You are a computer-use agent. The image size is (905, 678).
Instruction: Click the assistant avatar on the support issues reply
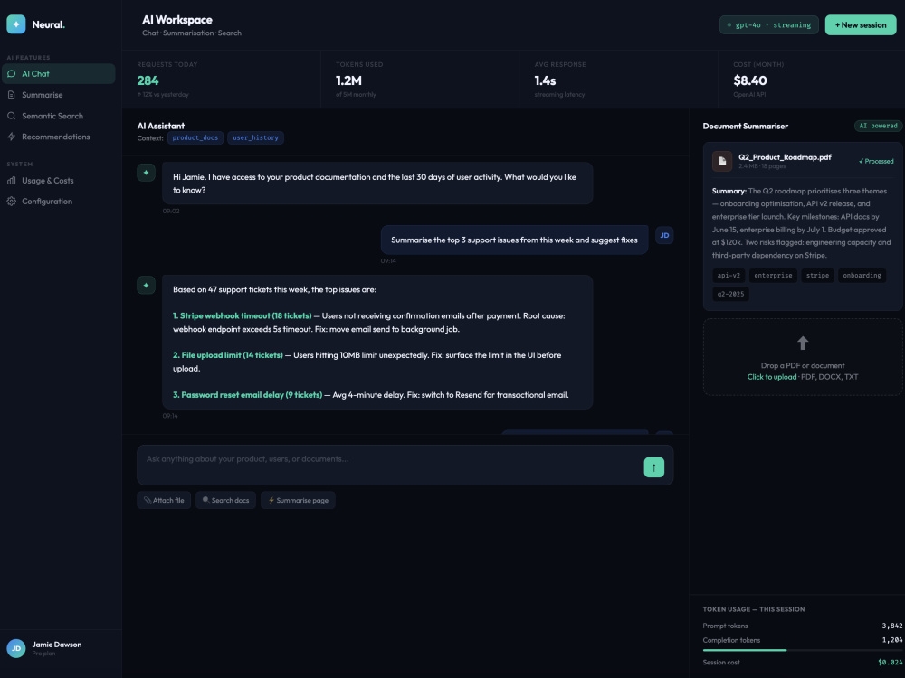coord(146,285)
